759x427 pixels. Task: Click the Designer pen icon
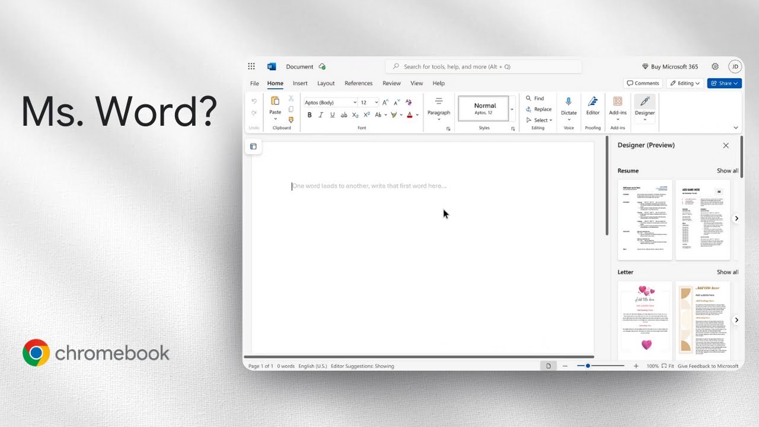click(x=645, y=101)
